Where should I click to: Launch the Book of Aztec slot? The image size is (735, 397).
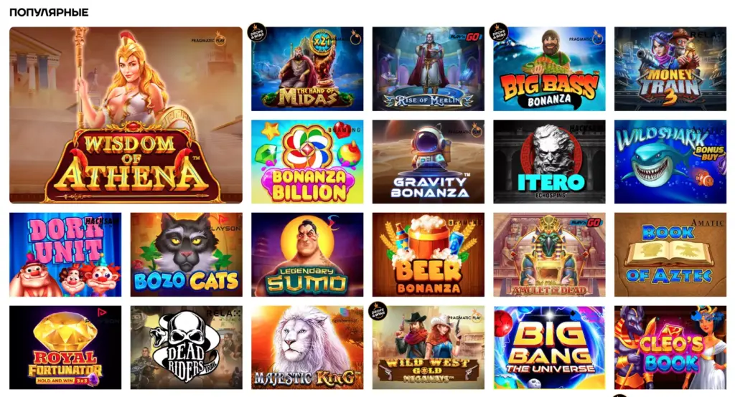tap(670, 254)
